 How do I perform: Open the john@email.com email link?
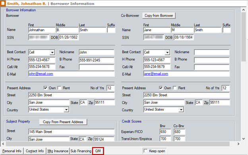pos(41,74)
